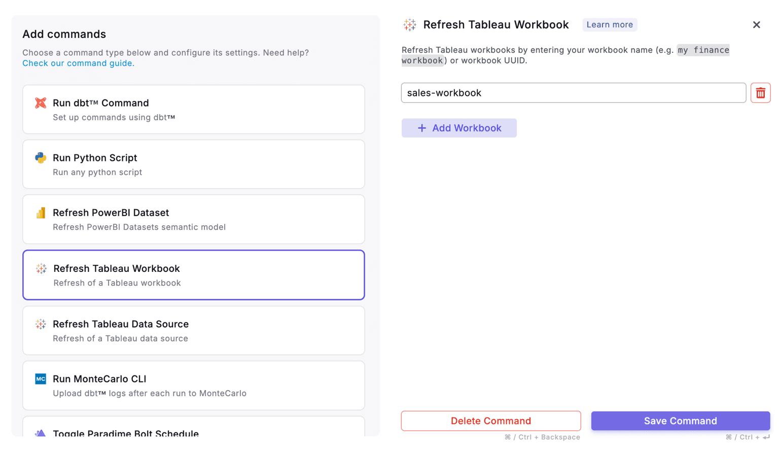Image resolution: width=779 pixels, height=451 pixels.
Task: Click the plus icon on Add Workbook
Action: point(422,128)
